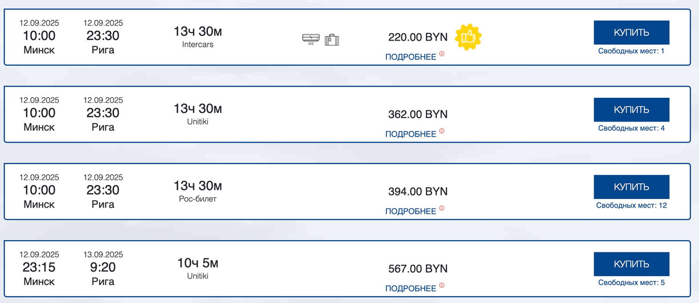
Task: Click the air conditioning icon on Intercars trip
Action: (310, 40)
